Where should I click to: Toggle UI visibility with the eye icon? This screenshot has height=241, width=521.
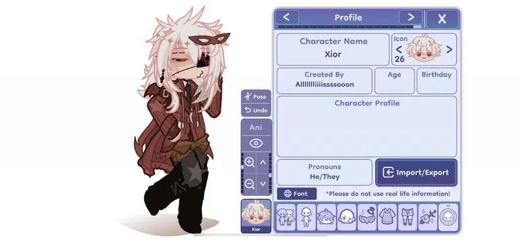256,143
